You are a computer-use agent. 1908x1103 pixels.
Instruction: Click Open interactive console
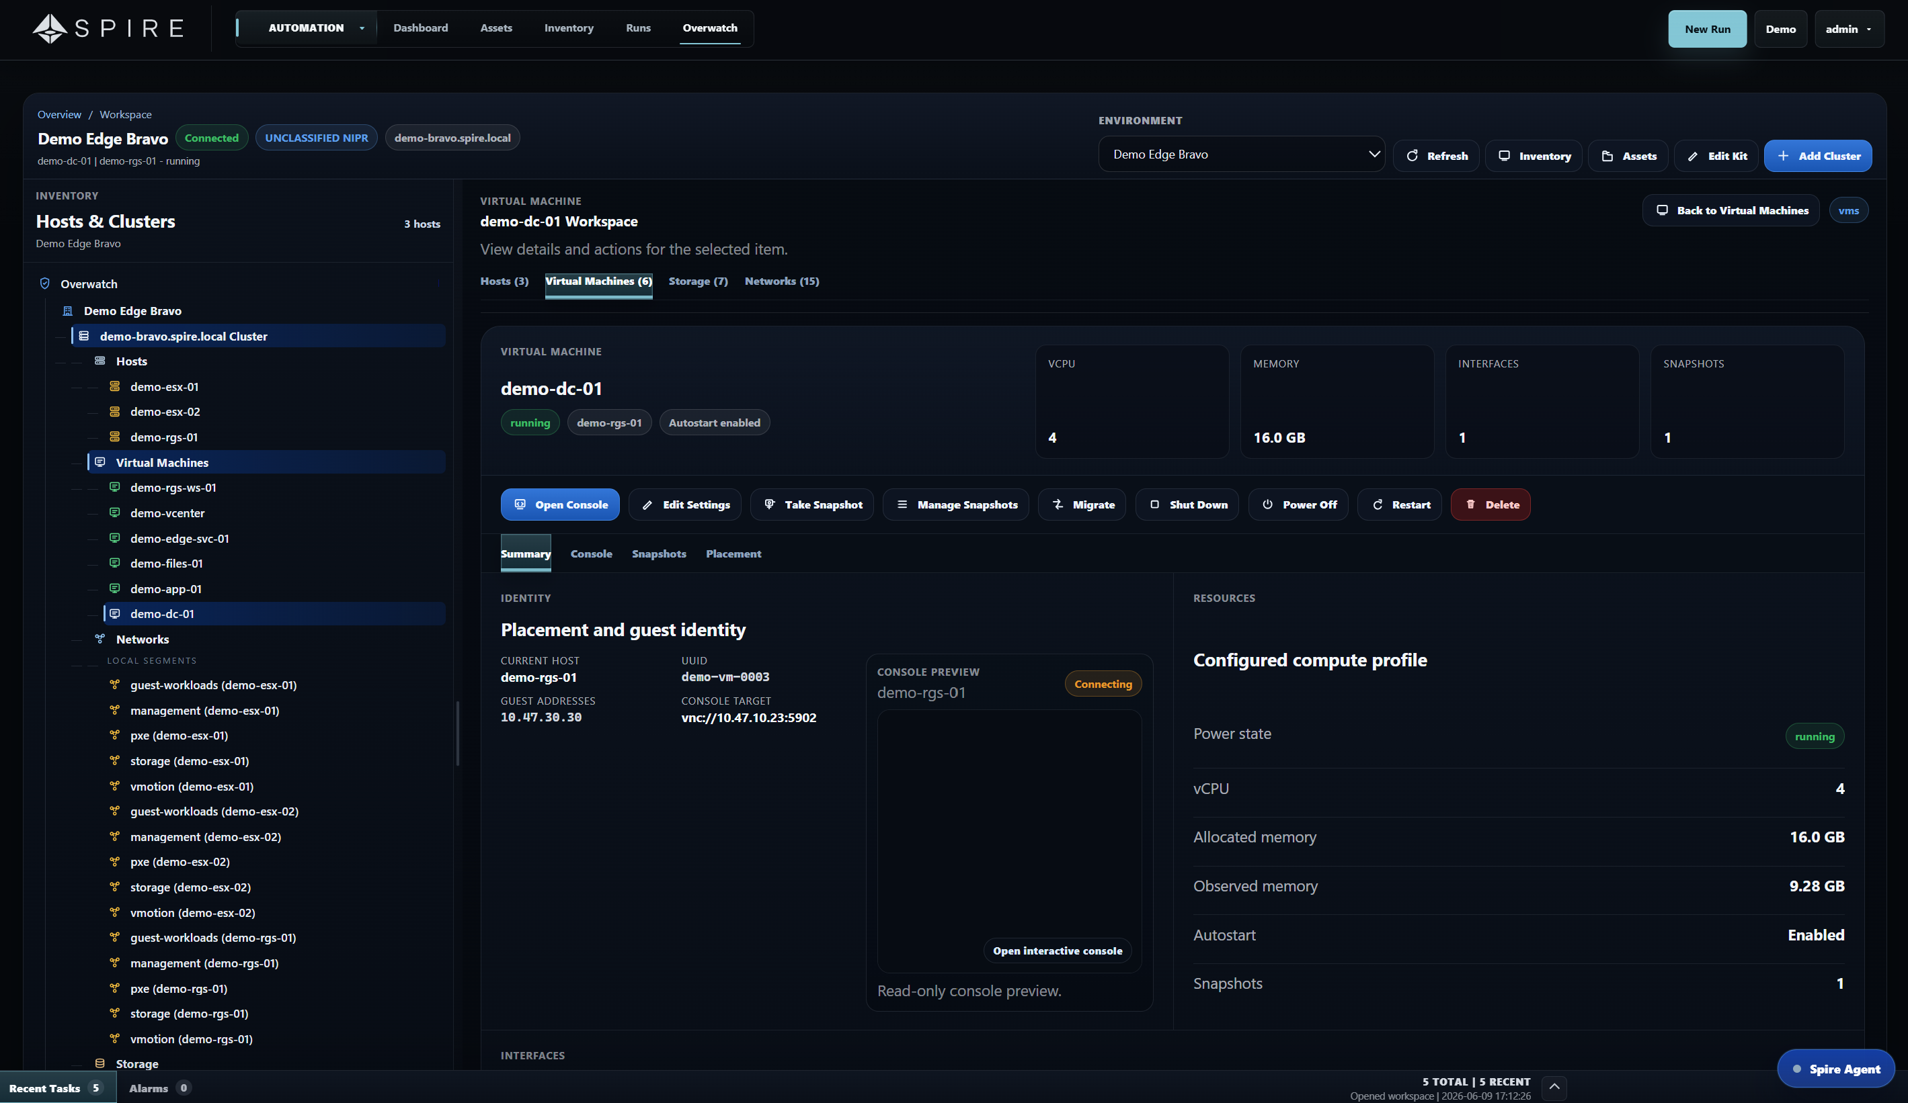pyautogui.click(x=1058, y=951)
